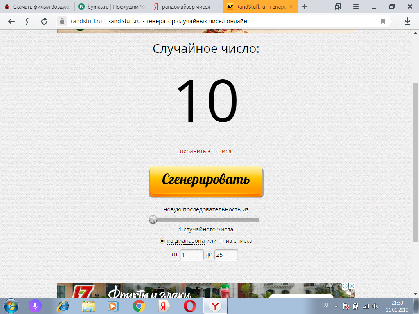Bookmark this page using the bookmark icon

[x=383, y=21]
